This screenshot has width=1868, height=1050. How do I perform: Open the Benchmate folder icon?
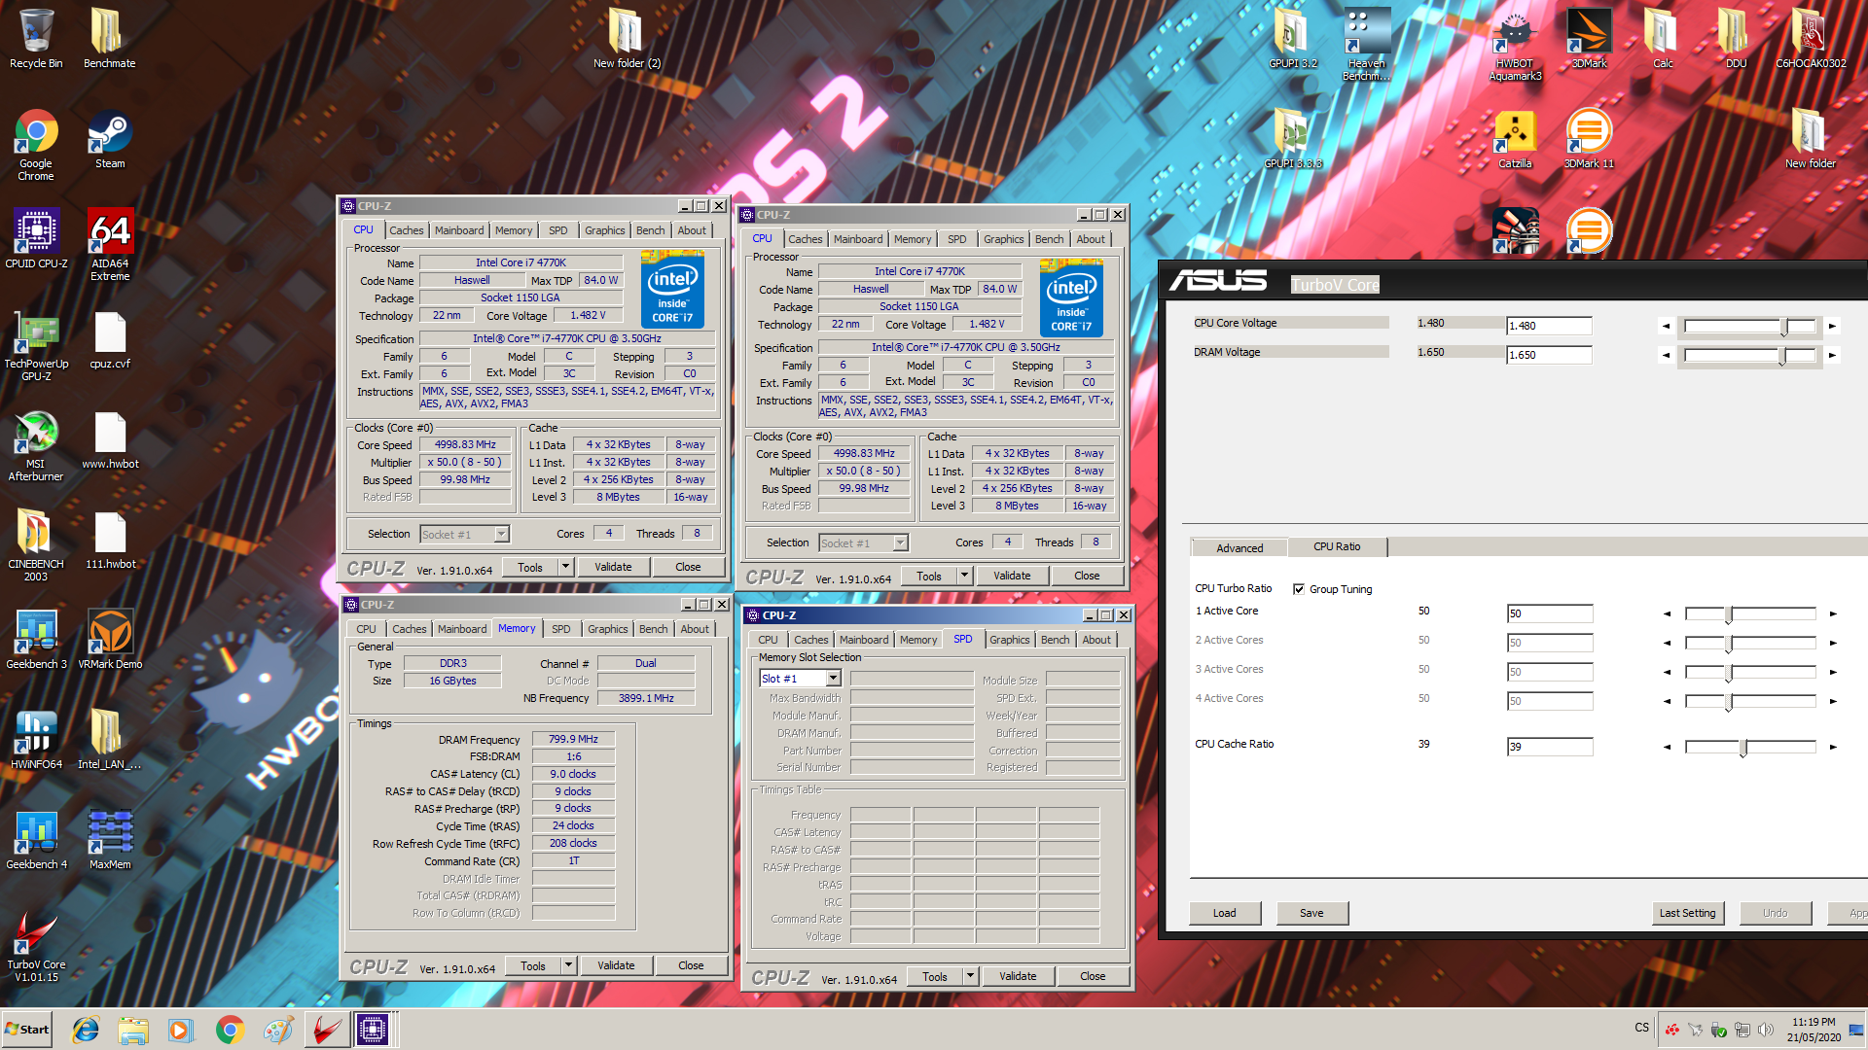pos(109,39)
